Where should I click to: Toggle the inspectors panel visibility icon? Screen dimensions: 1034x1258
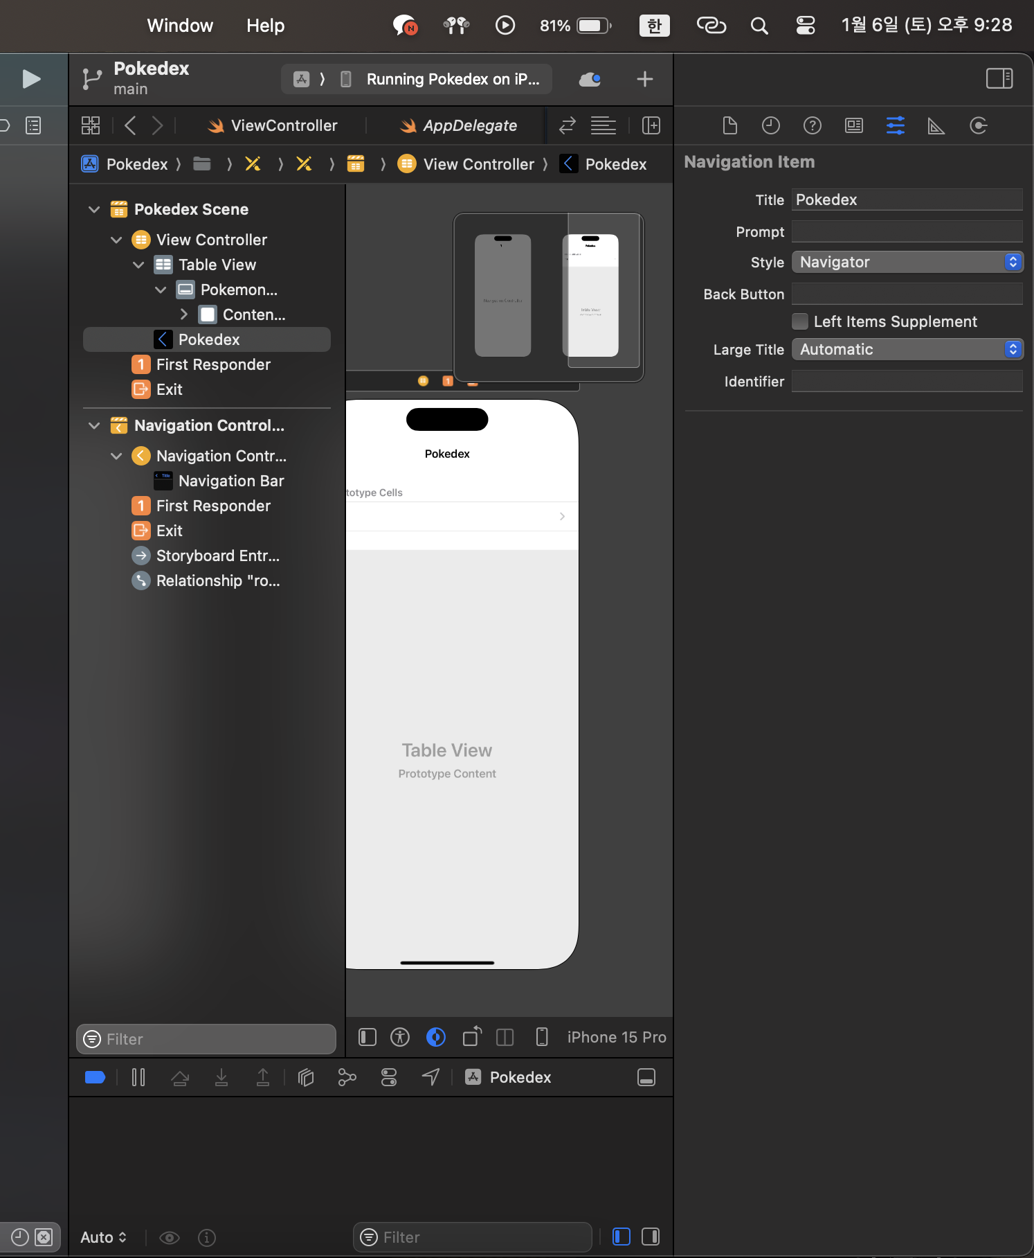999,78
